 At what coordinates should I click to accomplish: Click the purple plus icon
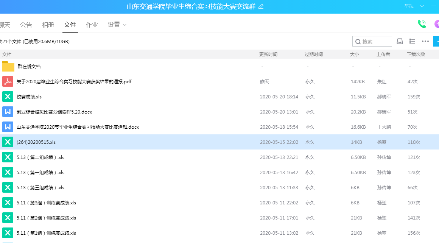click(437, 24)
